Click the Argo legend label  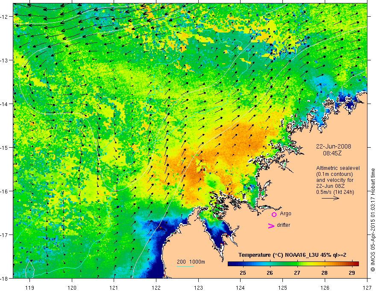(x=285, y=214)
